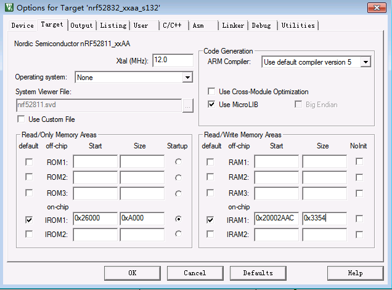Click the IROM1 Start field with 0x26000
This screenshot has width=392, height=290.
tap(96, 219)
